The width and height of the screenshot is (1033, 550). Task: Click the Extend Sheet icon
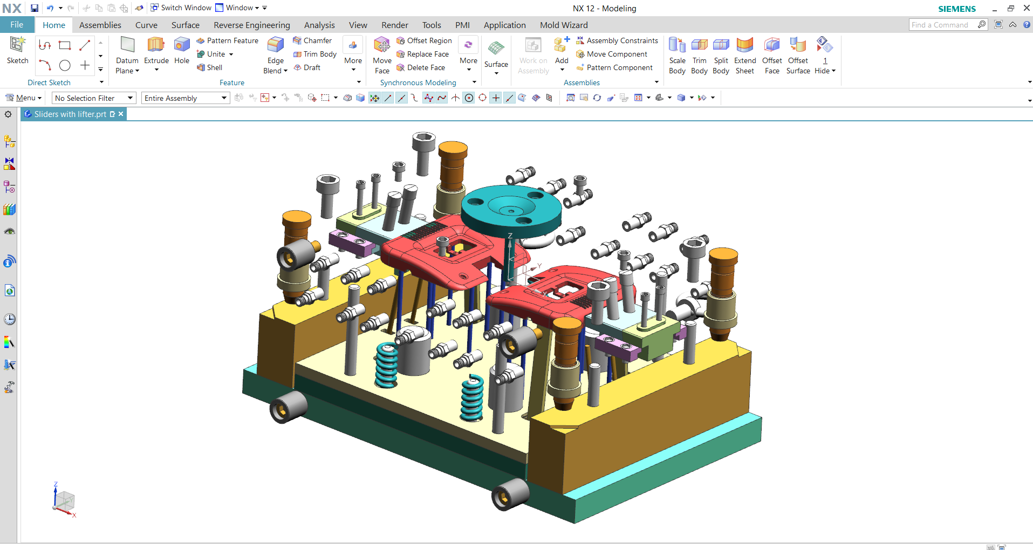[745, 45]
